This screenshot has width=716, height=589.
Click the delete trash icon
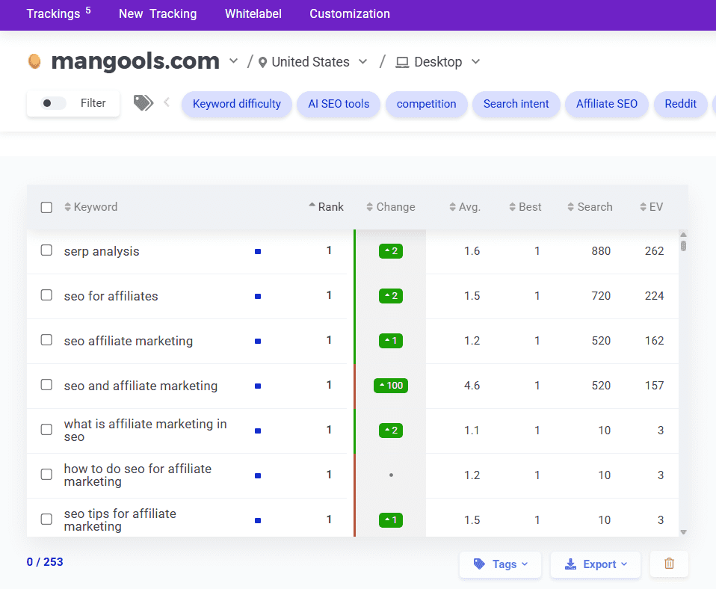[x=668, y=564]
